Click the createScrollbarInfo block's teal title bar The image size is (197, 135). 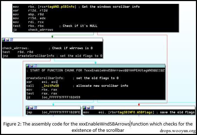click(x=96, y=66)
